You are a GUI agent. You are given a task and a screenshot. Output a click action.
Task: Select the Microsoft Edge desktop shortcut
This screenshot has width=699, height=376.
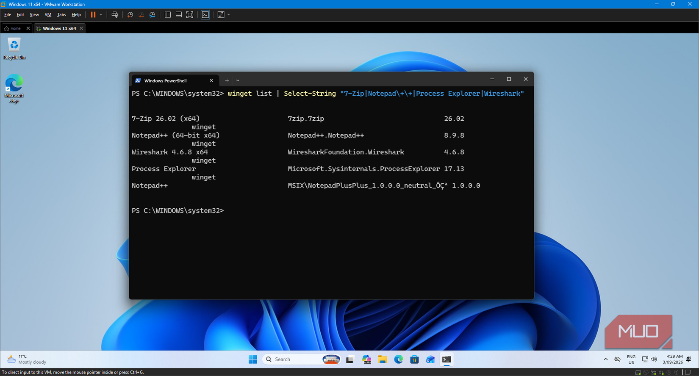tap(14, 88)
